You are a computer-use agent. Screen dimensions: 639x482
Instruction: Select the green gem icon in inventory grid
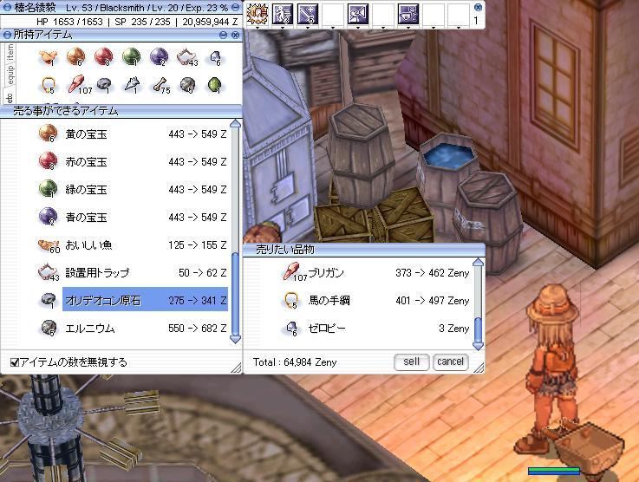[131, 56]
